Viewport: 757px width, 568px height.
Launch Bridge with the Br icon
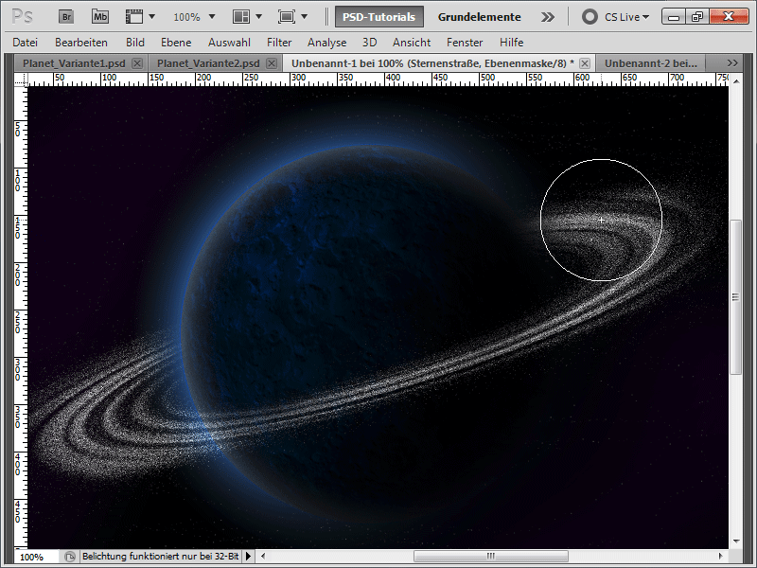point(66,17)
